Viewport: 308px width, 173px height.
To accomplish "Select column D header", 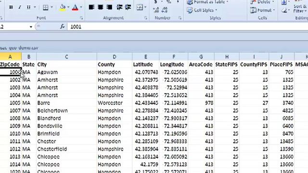I will point(115,57).
